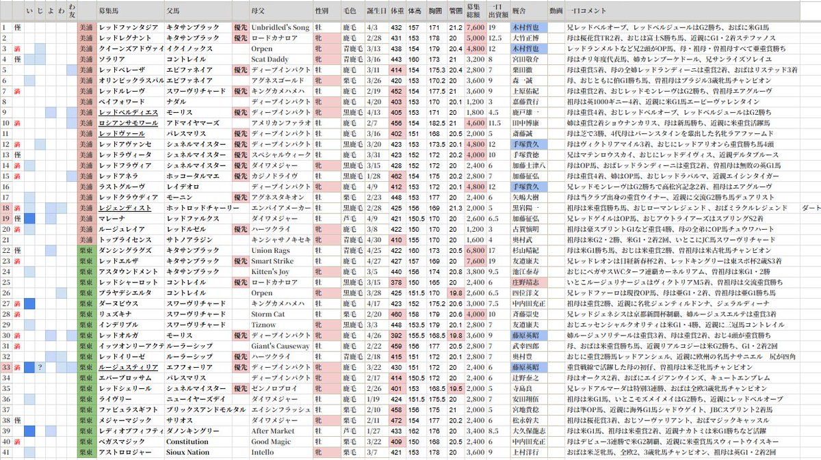Select the Smart Strike damsire cell
821x460 pixels.
point(272,261)
